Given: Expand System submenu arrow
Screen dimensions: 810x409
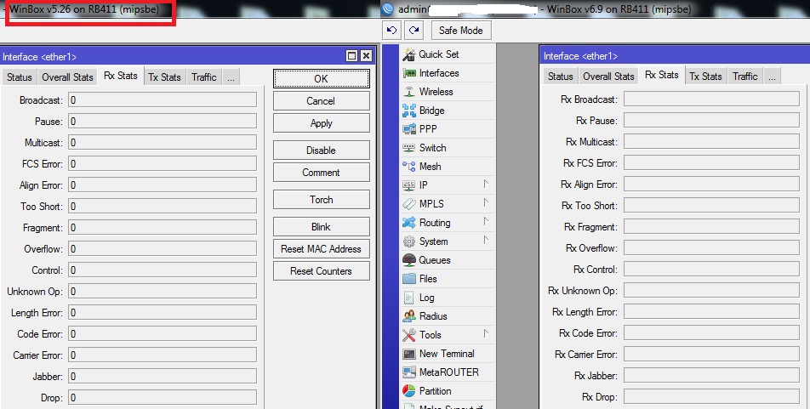Looking at the screenshot, I should coord(486,240).
